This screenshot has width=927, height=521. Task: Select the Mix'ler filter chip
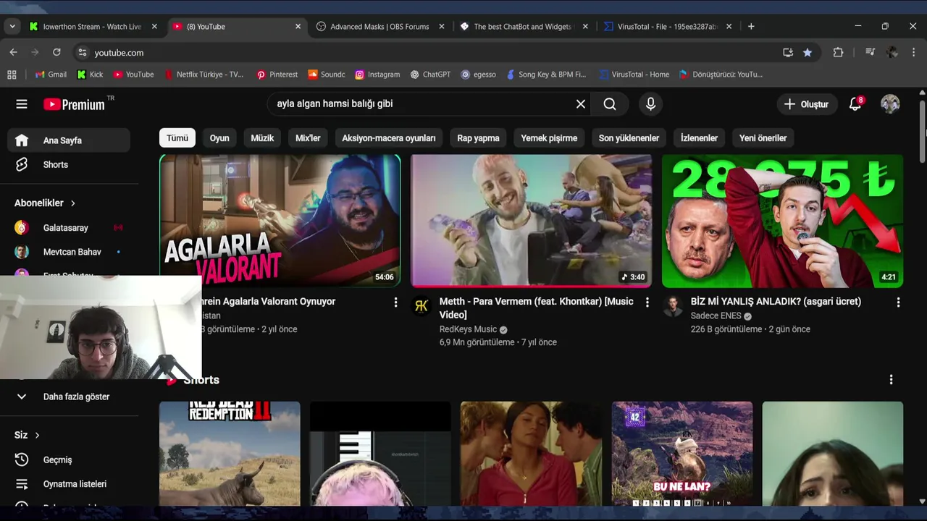pyautogui.click(x=308, y=138)
